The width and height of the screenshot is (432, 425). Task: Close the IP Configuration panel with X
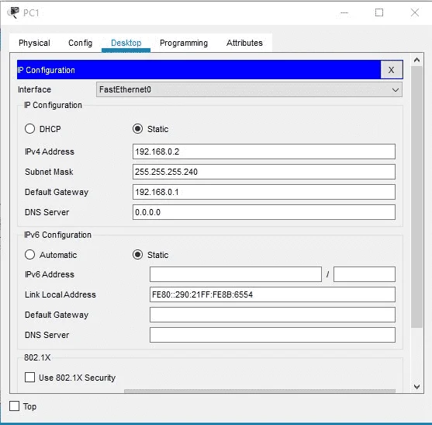pos(391,70)
